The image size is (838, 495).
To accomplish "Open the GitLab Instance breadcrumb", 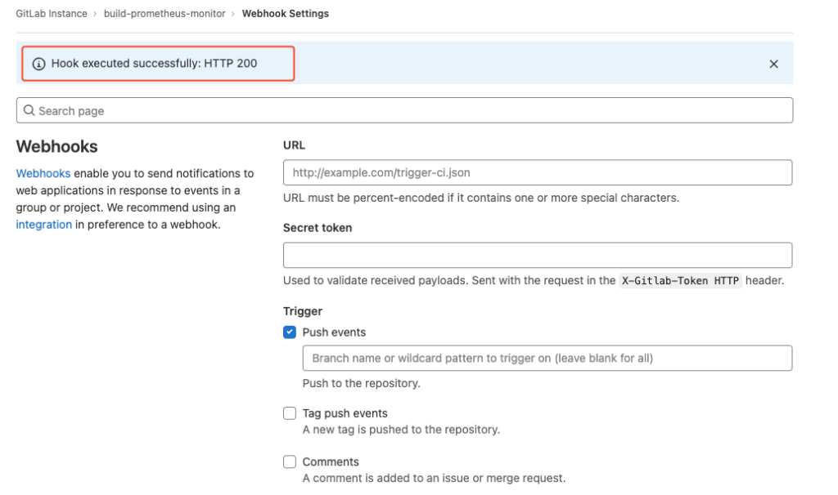I will [x=52, y=14].
